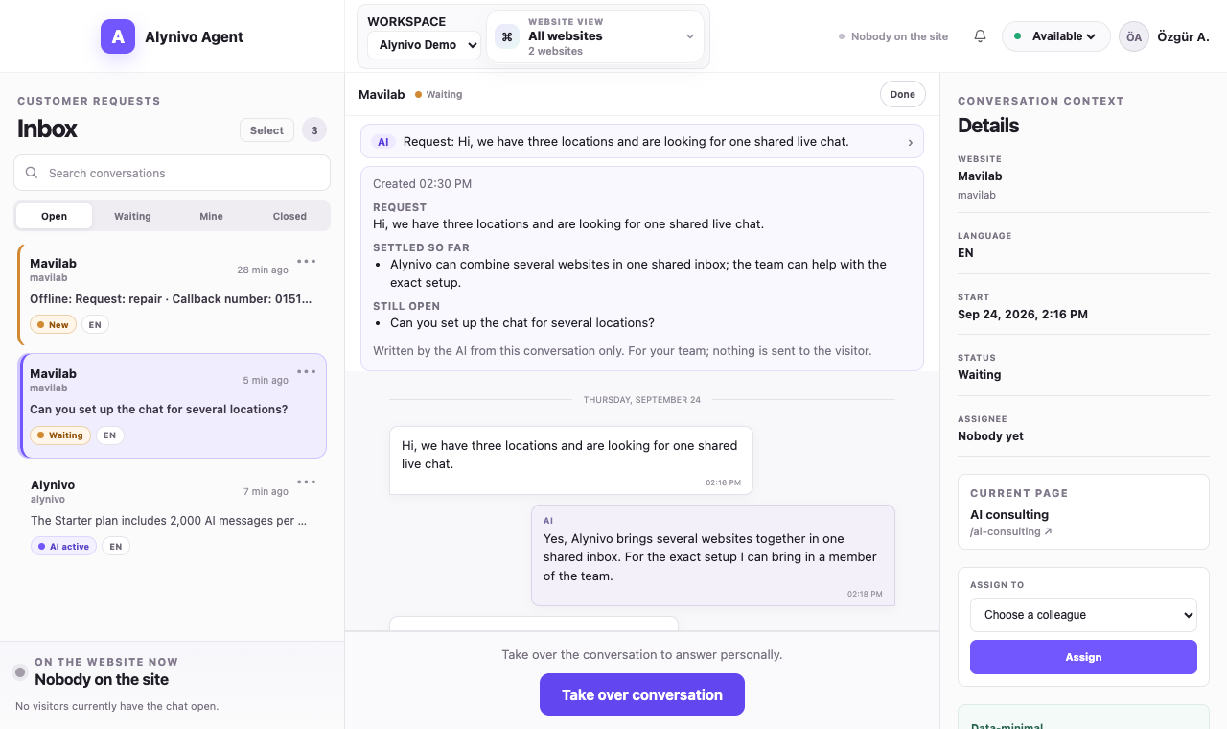Click the presence dot beside On the website now
The width and height of the screenshot is (1227, 729).
[19, 672]
